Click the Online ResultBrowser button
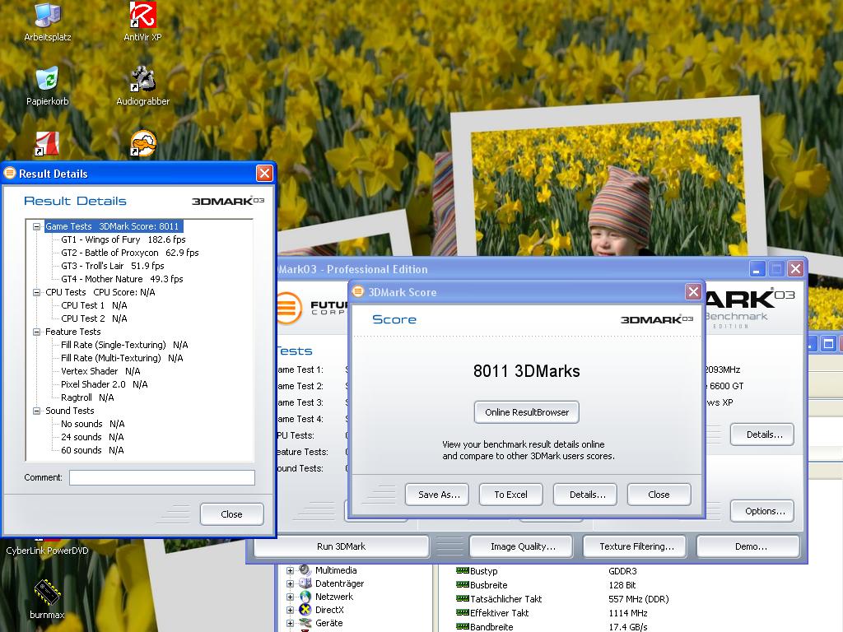 pos(527,412)
